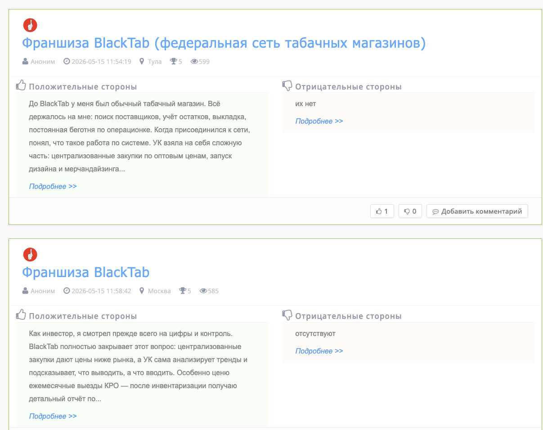543x430 pixels.
Task: Expand Подробнее under the Москва review's positive text
Action: click(53, 416)
